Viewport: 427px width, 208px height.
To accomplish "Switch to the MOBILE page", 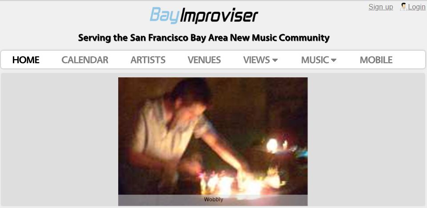I will pos(376,60).
